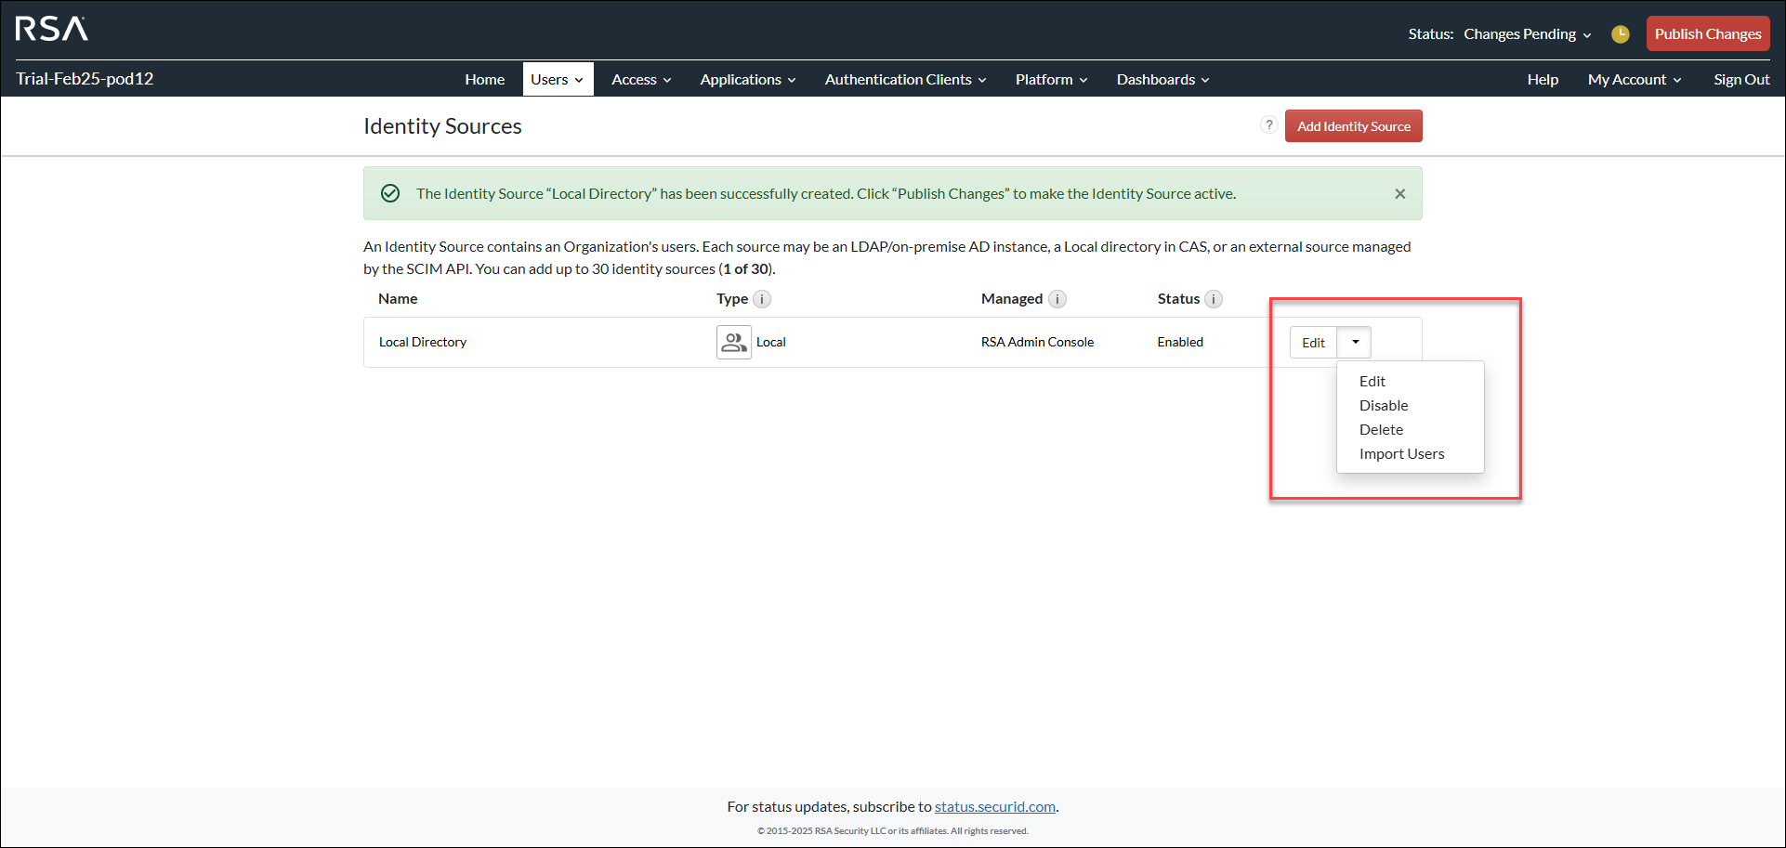Viewport: 1786px width, 848px height.
Task: Click the green checkmark in the success banner
Action: click(390, 193)
